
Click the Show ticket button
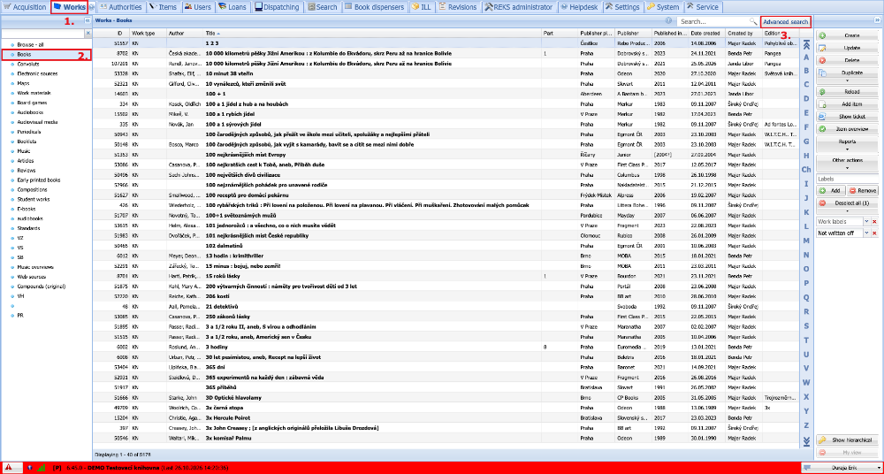tap(848, 117)
